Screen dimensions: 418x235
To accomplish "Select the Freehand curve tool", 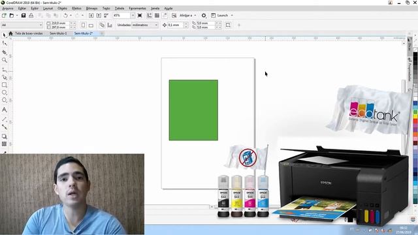I will pos(5,70).
